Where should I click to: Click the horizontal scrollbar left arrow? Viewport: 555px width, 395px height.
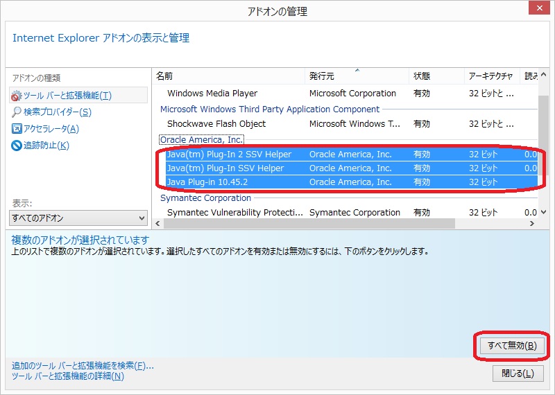[157, 224]
